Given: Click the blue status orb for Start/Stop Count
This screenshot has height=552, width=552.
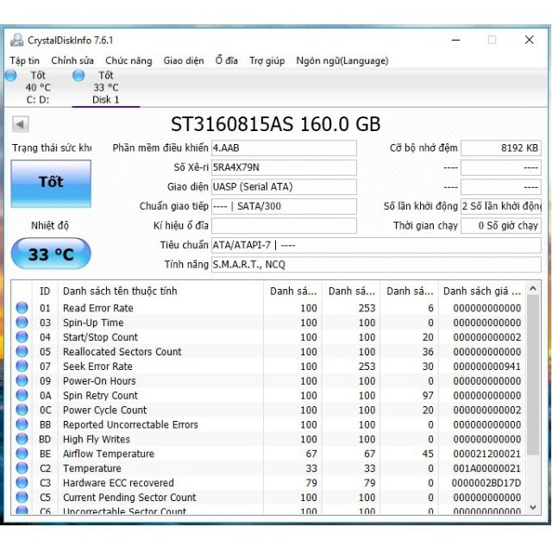Looking at the screenshot, I should tap(22, 337).
